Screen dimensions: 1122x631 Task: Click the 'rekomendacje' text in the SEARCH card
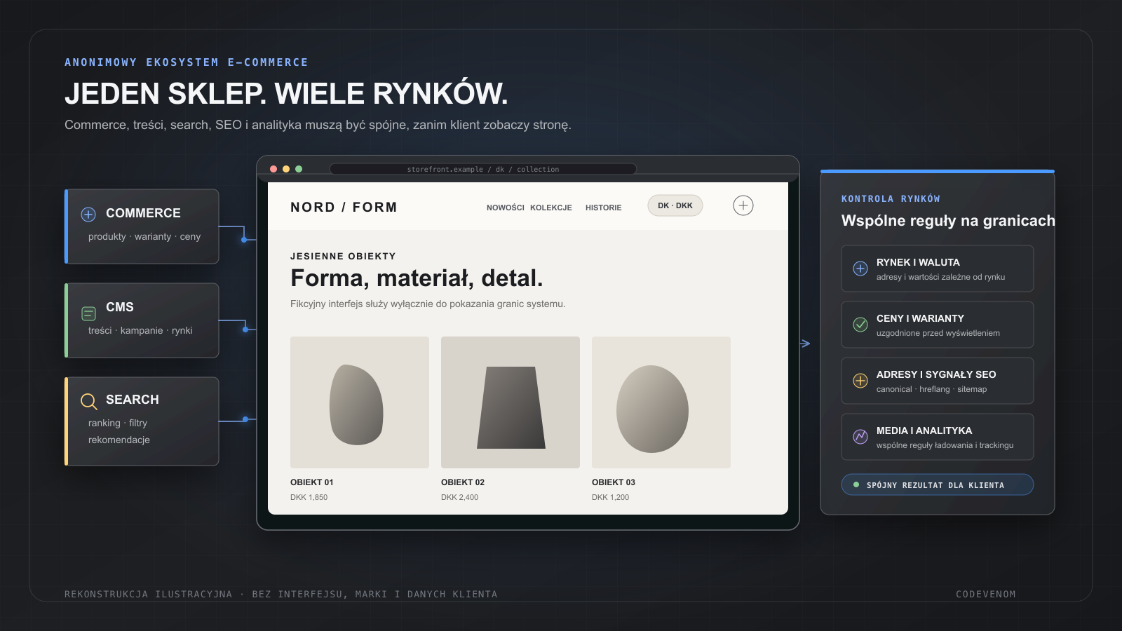tap(119, 440)
